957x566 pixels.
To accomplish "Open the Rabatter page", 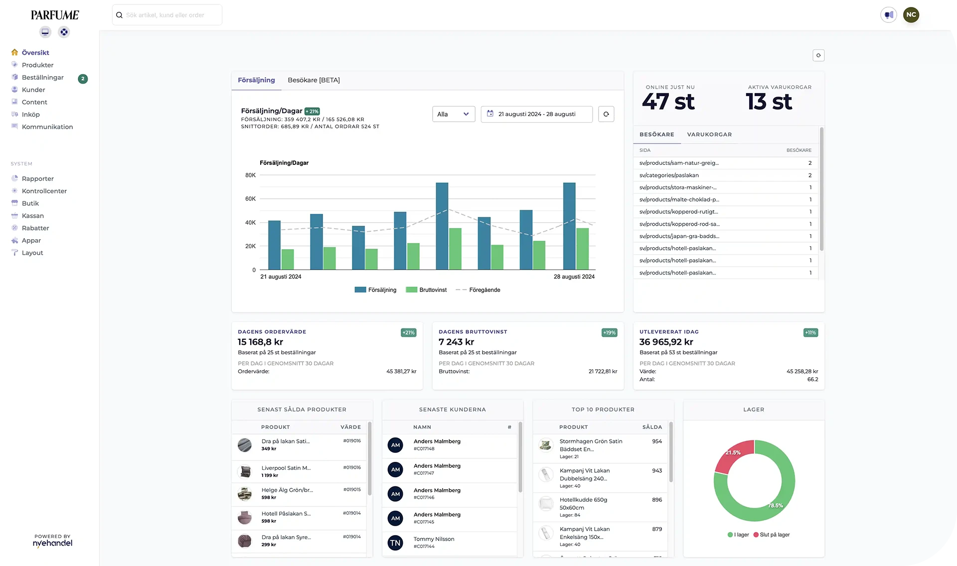I will click(35, 228).
